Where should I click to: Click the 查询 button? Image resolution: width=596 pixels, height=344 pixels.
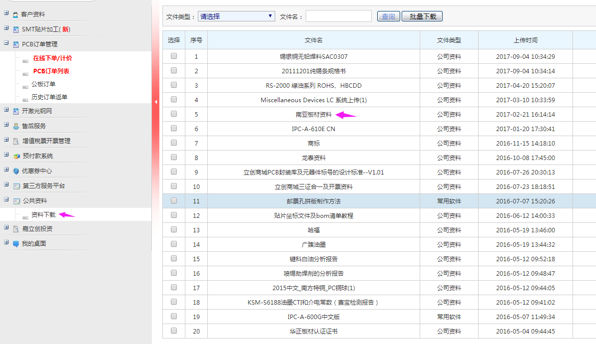pos(388,16)
